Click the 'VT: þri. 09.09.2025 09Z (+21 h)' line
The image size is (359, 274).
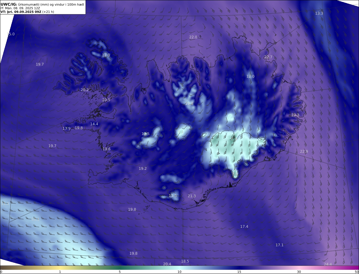click(x=27, y=12)
